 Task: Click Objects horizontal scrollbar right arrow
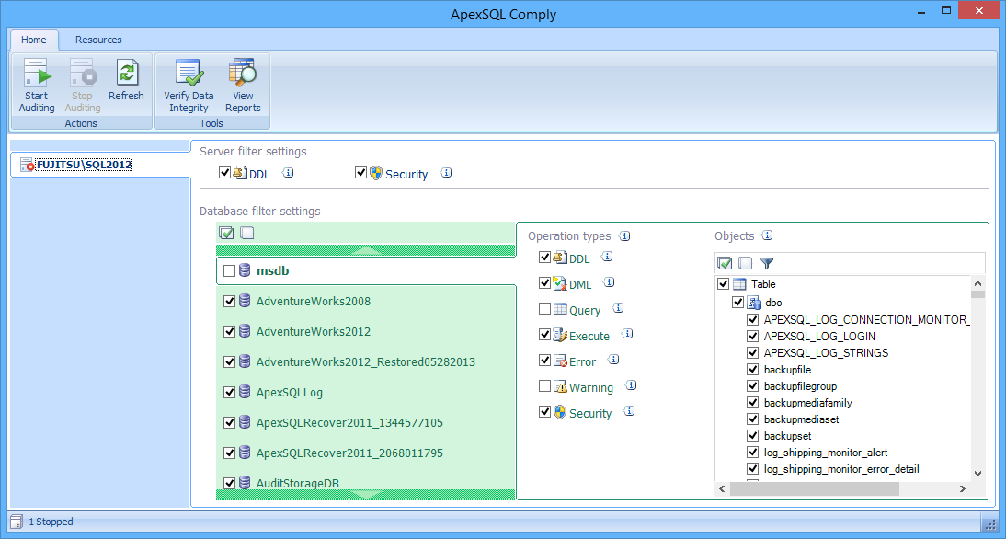(x=963, y=489)
